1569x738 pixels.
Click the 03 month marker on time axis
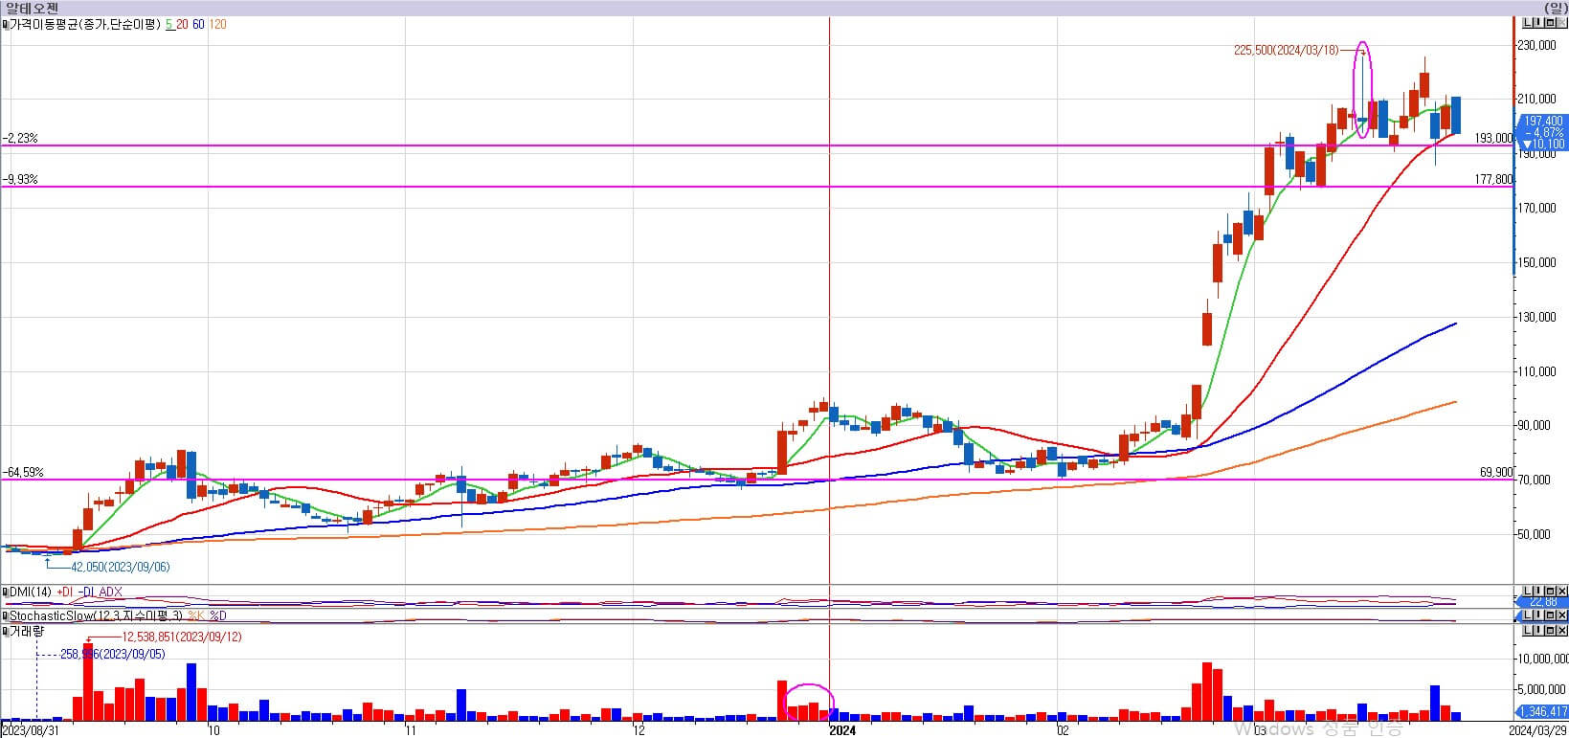pos(1261,730)
